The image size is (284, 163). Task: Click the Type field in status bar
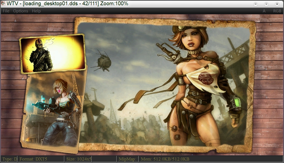point(9,159)
